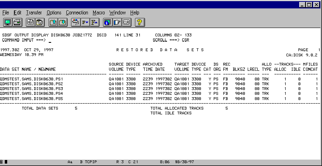The height and width of the screenshot is (166, 322).
Task: Open the Macro menu
Action: coord(99,13)
